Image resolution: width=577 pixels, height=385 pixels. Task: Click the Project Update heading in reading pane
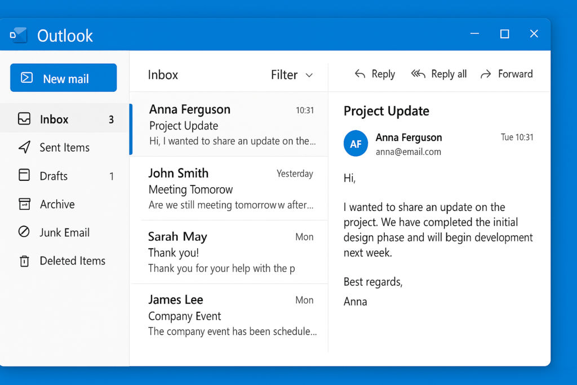pos(387,111)
